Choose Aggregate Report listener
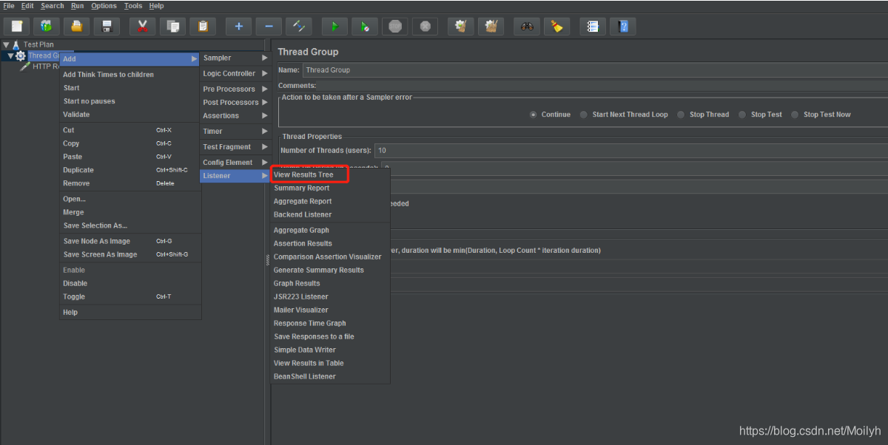Image resolution: width=888 pixels, height=445 pixels. (330, 201)
